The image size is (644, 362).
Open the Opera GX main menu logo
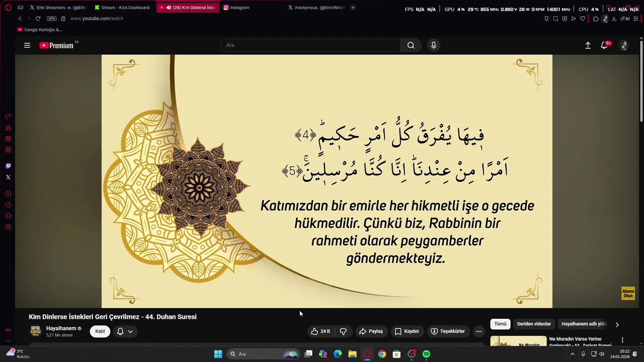pyautogui.click(x=8, y=8)
